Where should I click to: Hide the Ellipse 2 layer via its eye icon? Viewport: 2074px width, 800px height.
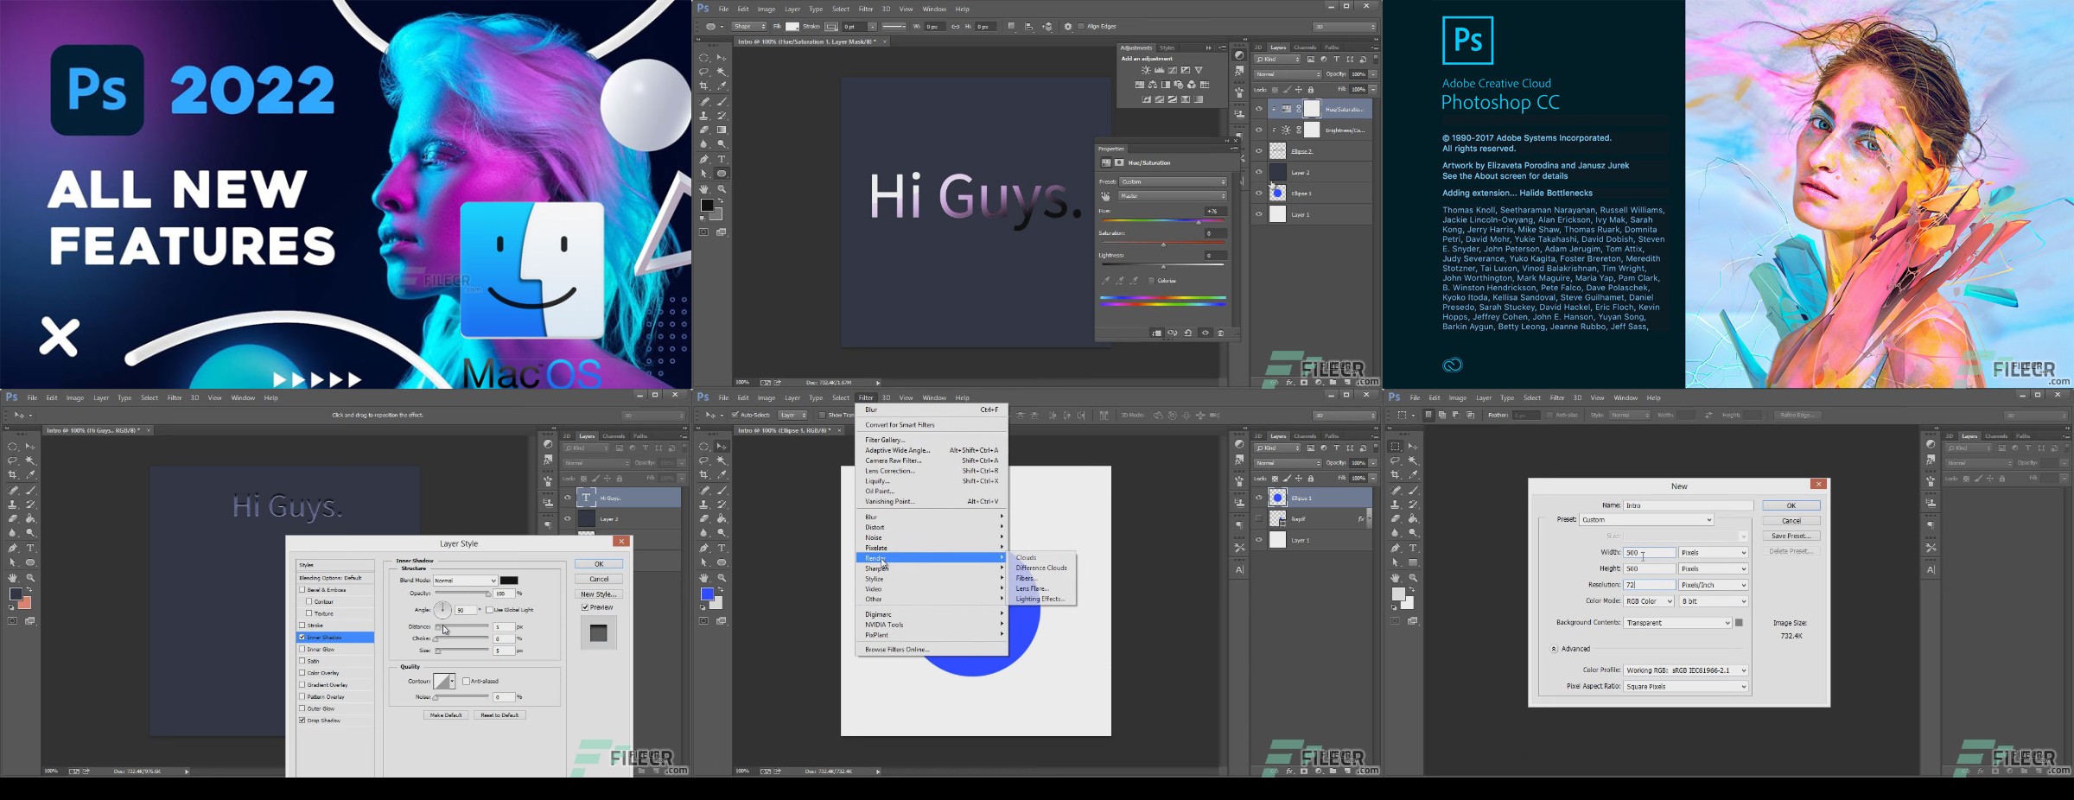[1258, 151]
